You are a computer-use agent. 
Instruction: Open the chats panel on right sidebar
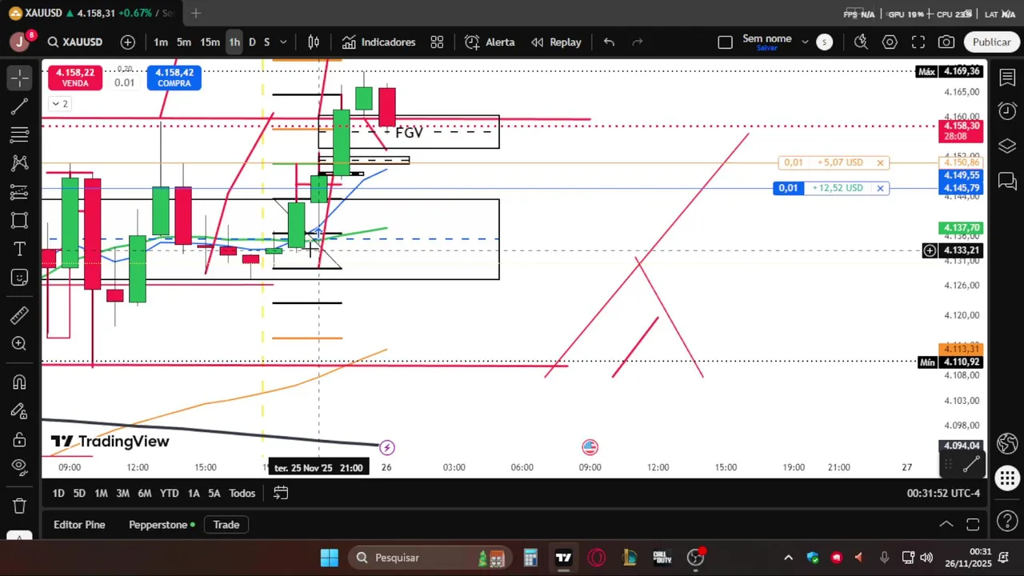tap(1007, 182)
